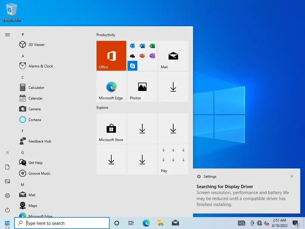The height and width of the screenshot is (229, 305).
Task: Click the letter C header in app list
Action: [23, 77]
